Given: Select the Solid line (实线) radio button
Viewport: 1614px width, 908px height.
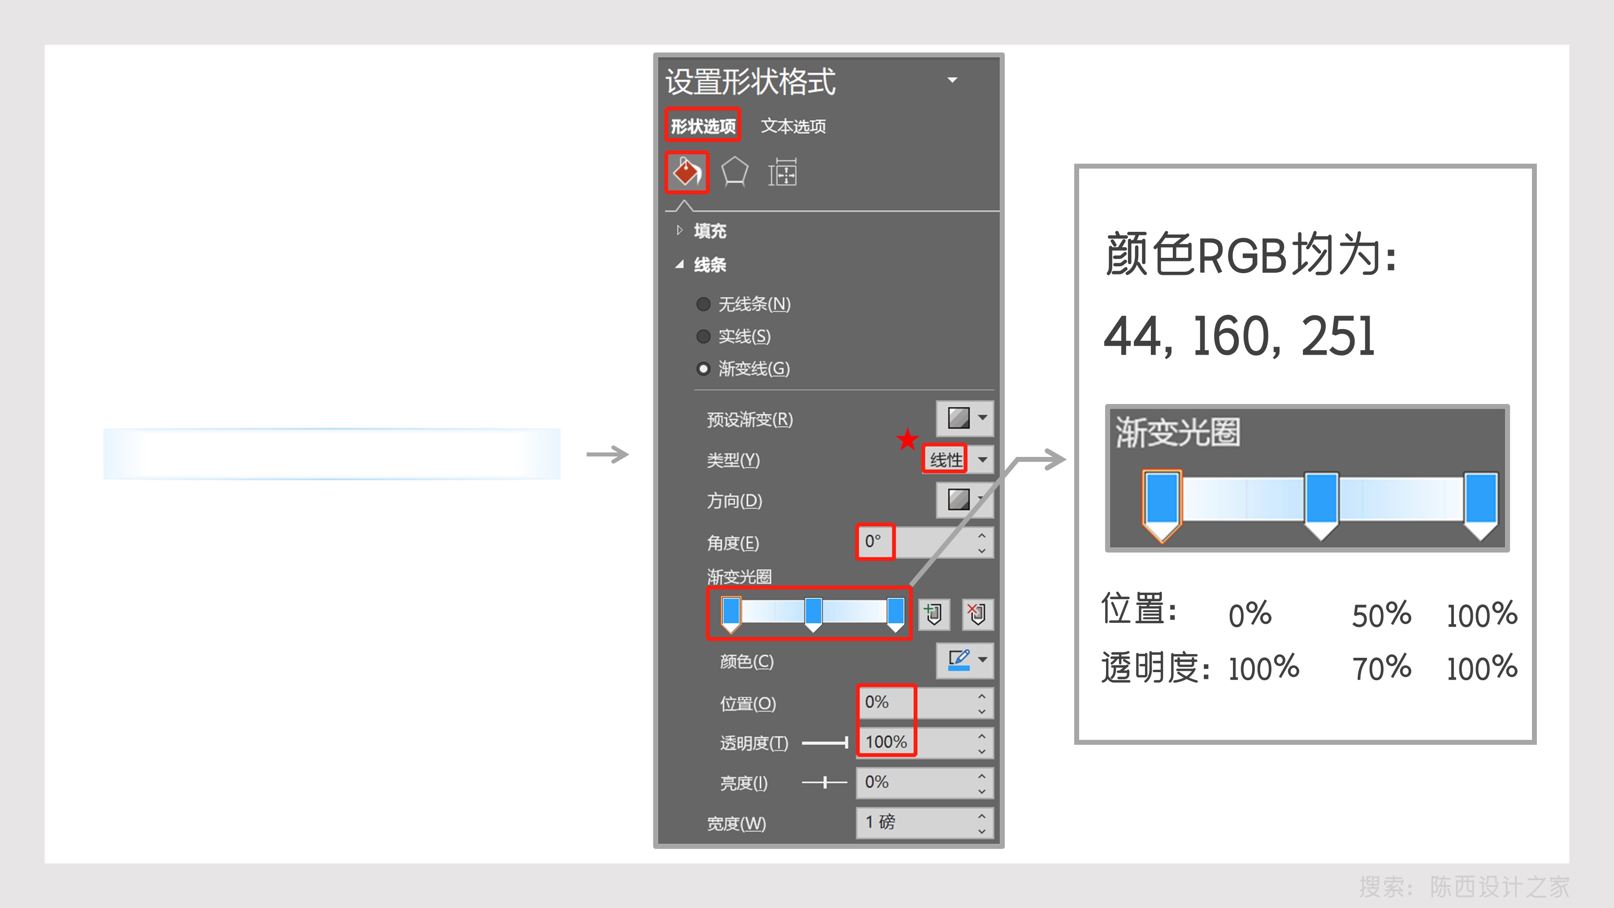Looking at the screenshot, I should tap(703, 336).
